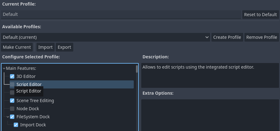Select the Import Dock tree item
Image resolution: width=280 pixels, height=131 pixels.
click(33, 125)
